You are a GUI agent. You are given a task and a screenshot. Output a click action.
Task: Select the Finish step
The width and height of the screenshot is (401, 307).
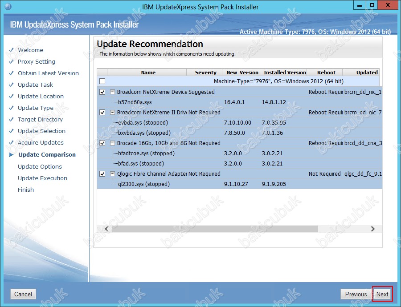pyautogui.click(x=25, y=190)
